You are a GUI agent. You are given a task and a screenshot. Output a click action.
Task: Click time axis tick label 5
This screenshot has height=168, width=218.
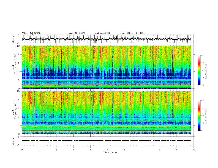point(108,150)
